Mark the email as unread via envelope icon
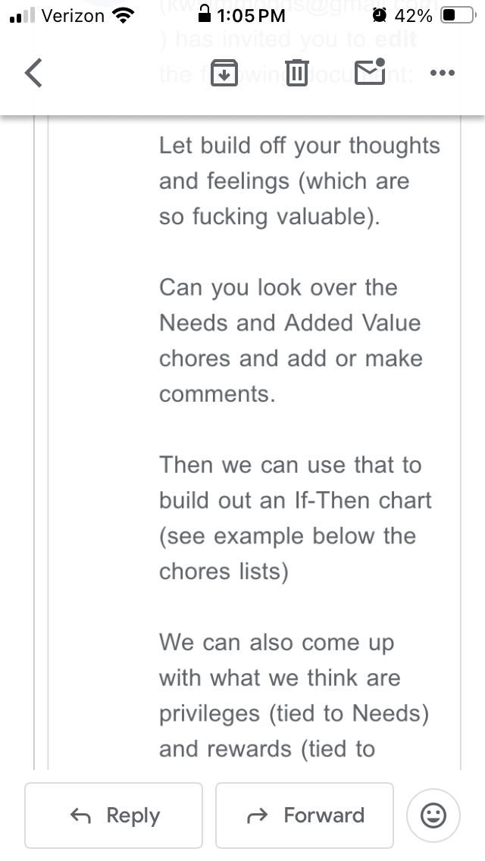 pyautogui.click(x=371, y=72)
